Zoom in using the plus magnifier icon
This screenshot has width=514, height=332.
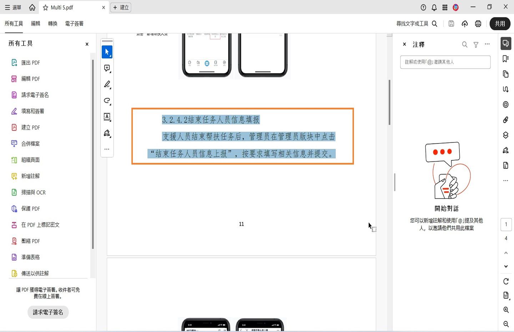[505, 310]
